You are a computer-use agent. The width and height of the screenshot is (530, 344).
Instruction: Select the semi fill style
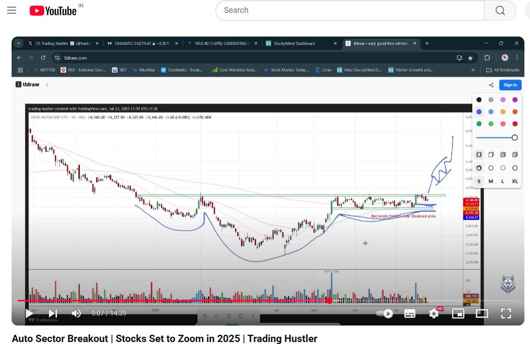click(x=491, y=155)
